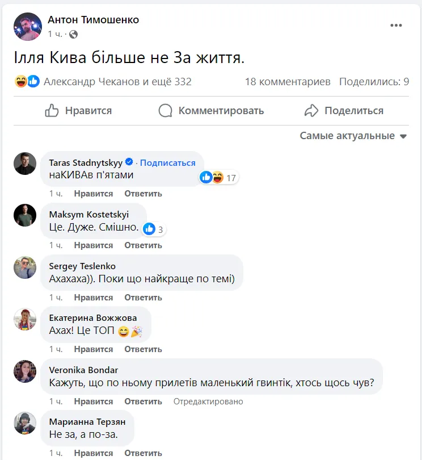Like Sergey Teslenko's comment
The width and height of the screenshot is (422, 460).
tap(93, 298)
